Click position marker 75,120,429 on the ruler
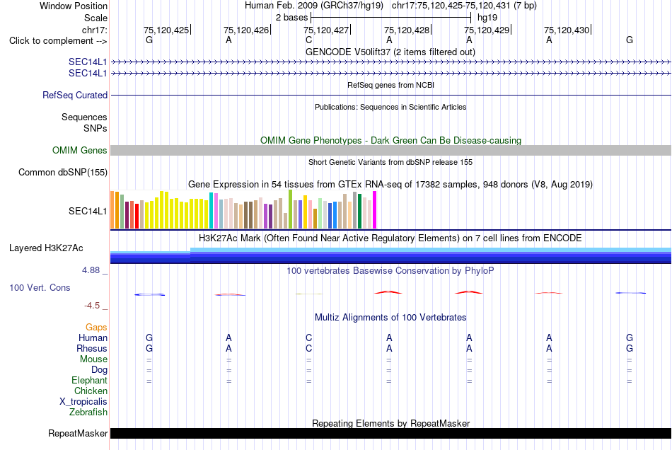Screen dimensions: 672x450 pos(487,30)
